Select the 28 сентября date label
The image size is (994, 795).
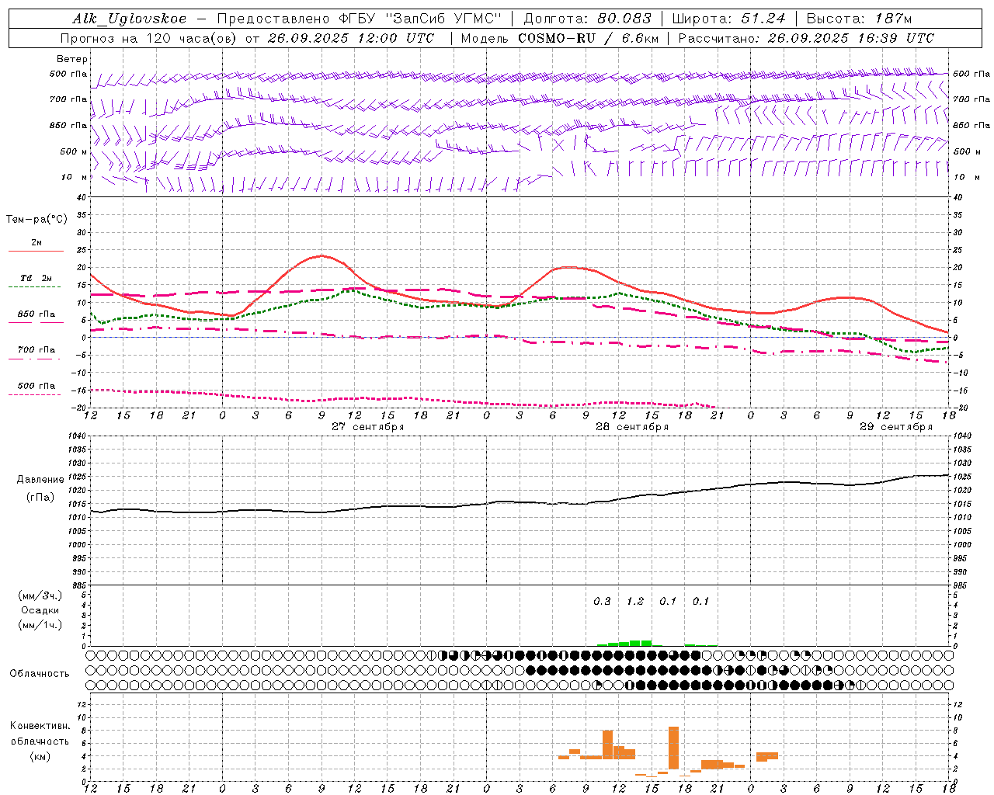point(631,427)
